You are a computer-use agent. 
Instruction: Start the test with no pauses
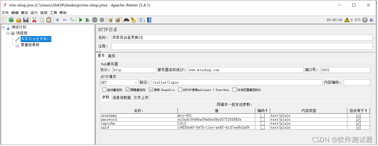point(87,20)
